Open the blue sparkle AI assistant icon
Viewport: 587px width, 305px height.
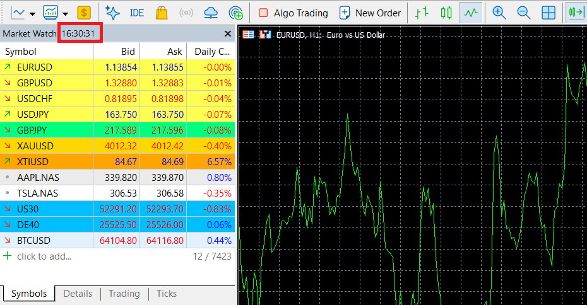tap(112, 13)
